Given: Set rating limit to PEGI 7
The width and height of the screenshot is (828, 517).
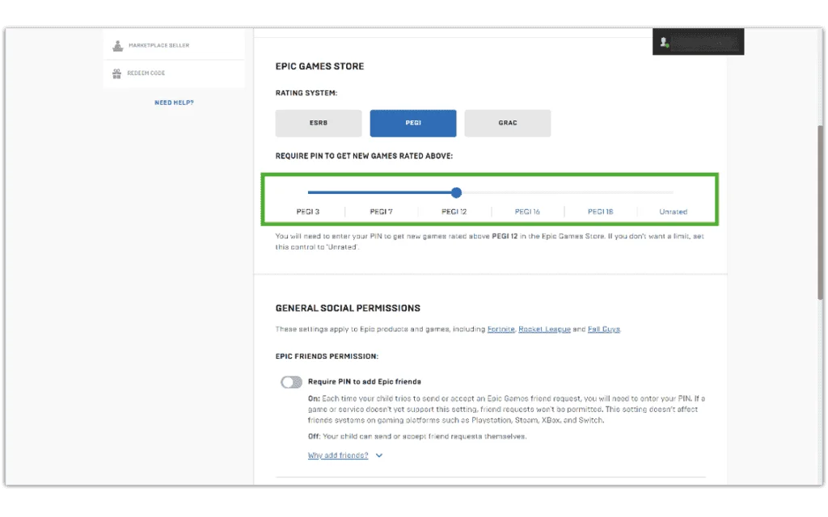Looking at the screenshot, I should tap(382, 212).
